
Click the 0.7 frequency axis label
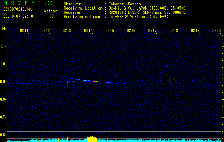pyautogui.click(x=3, y=117)
